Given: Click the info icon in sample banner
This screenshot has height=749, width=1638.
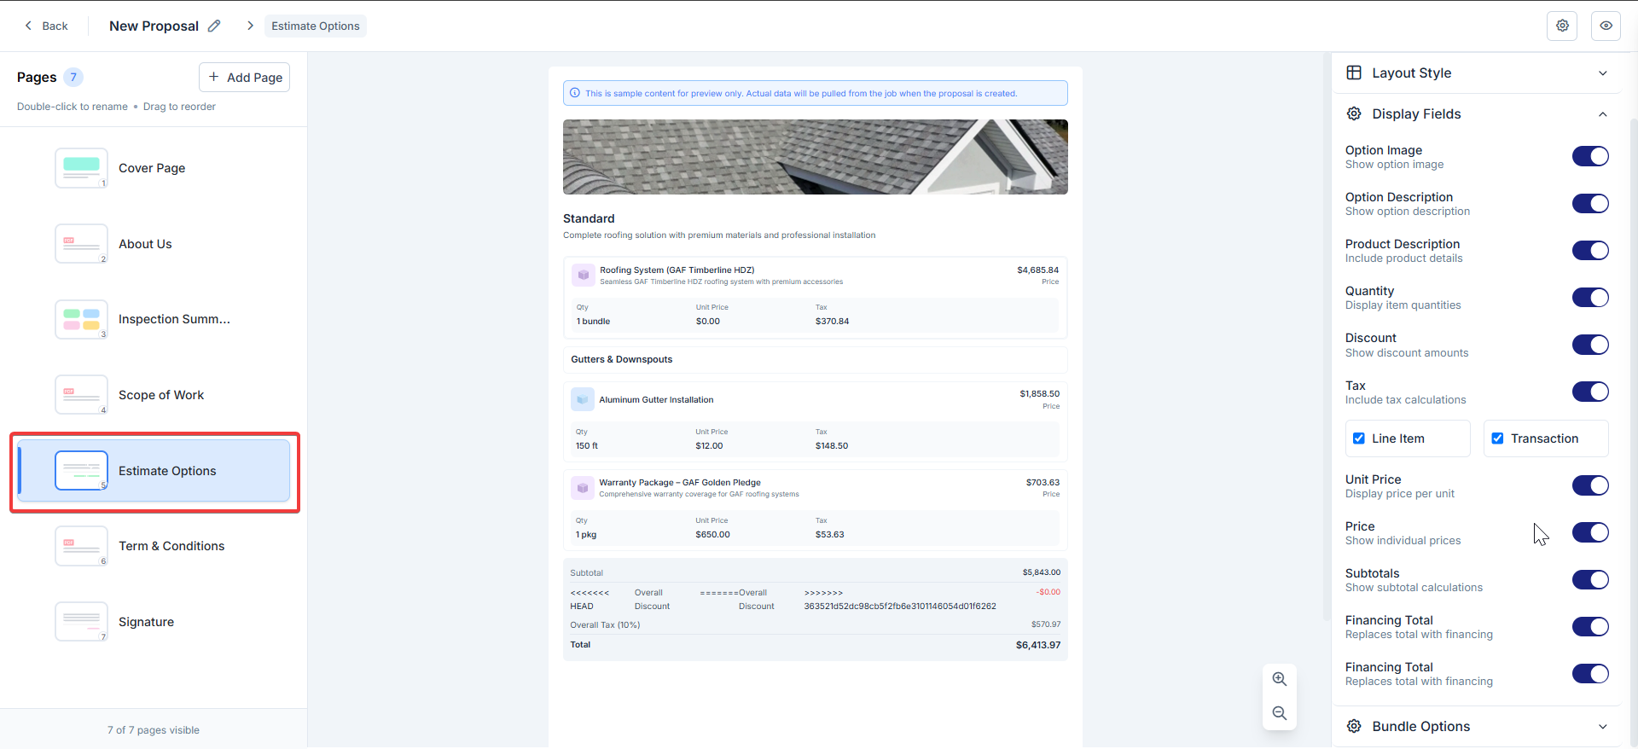Looking at the screenshot, I should pyautogui.click(x=575, y=93).
